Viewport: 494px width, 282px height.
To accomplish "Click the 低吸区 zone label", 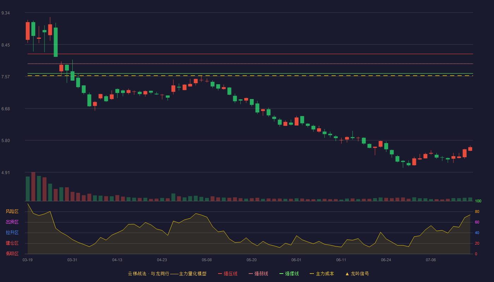I will (x=12, y=253).
